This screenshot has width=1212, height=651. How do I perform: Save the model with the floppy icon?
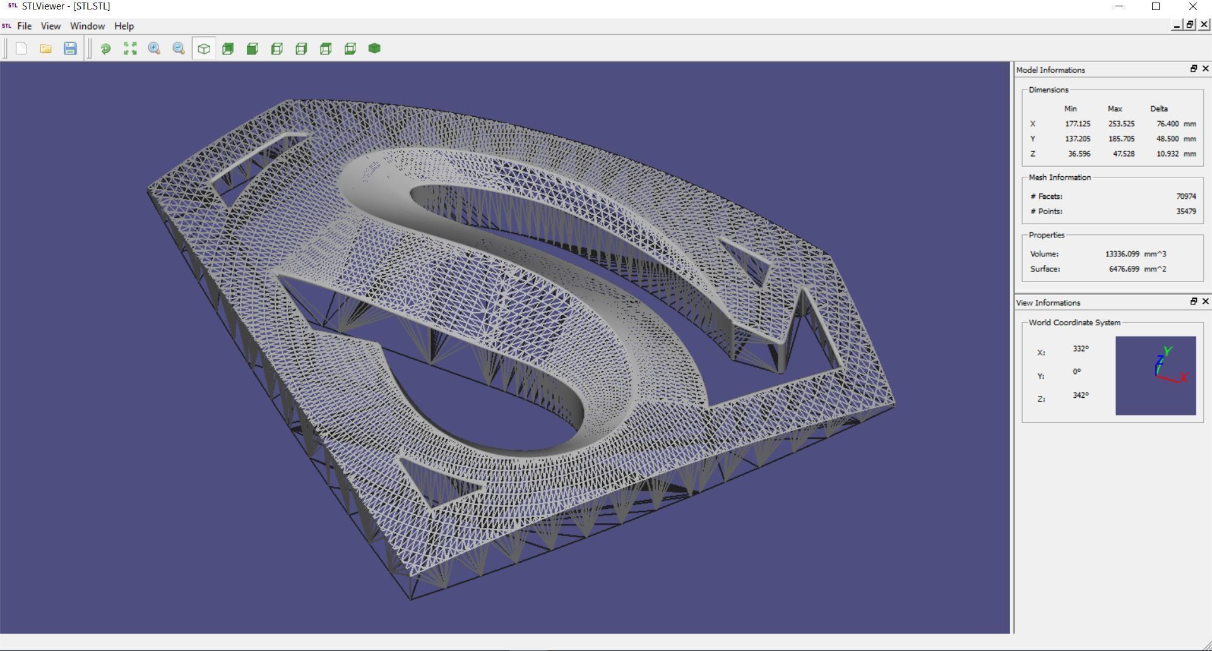click(70, 49)
